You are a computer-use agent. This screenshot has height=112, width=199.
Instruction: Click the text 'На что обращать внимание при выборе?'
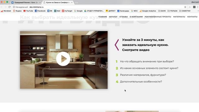(x=147, y=62)
